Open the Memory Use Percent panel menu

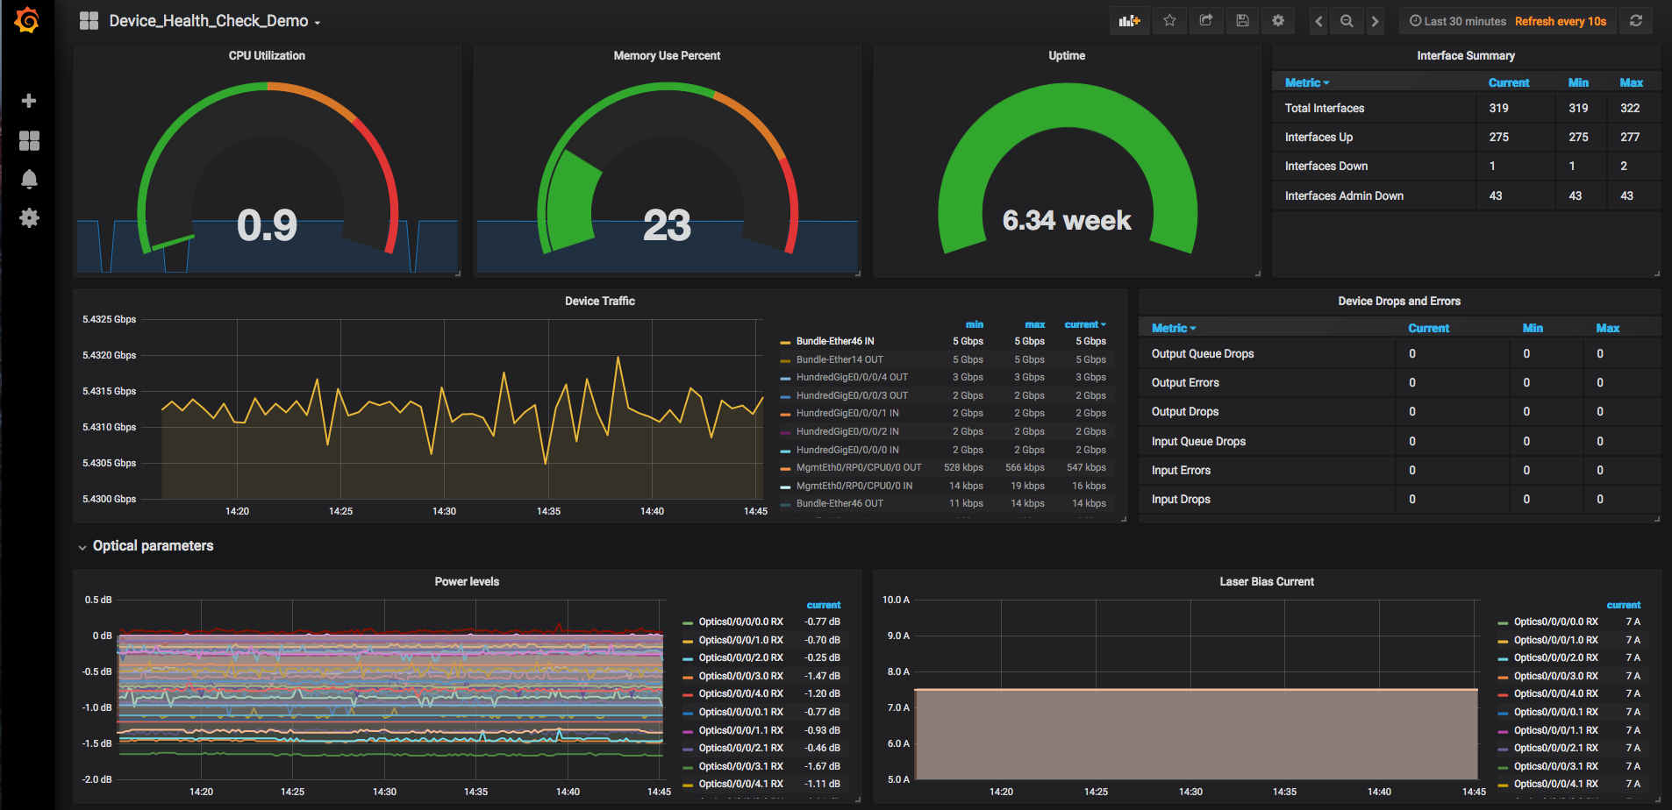coord(667,55)
